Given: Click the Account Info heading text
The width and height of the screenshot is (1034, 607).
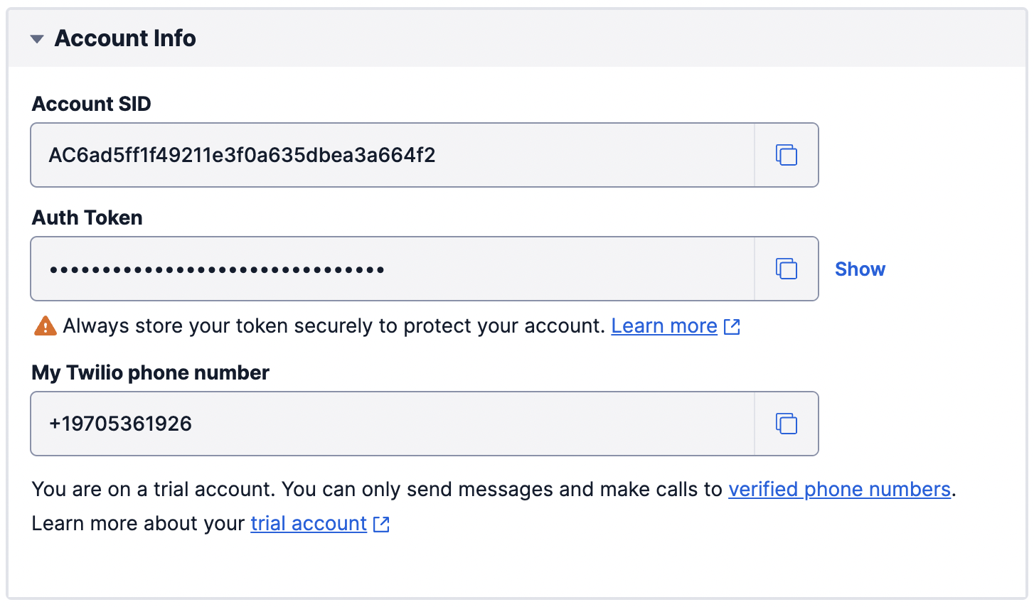Looking at the screenshot, I should point(125,38).
